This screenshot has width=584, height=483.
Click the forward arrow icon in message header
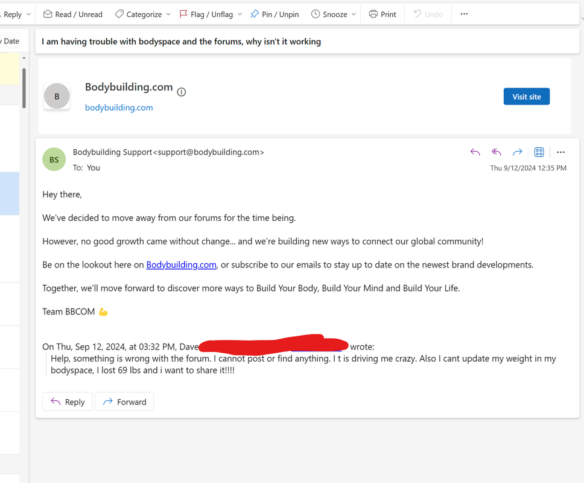click(518, 152)
